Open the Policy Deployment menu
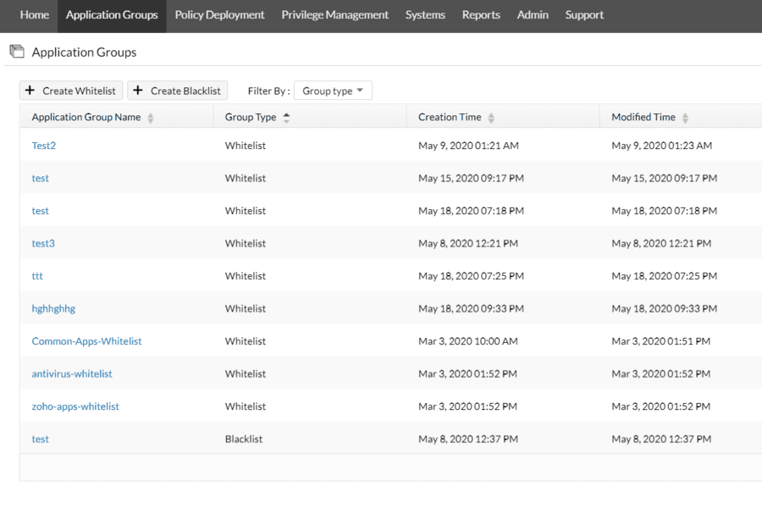This screenshot has height=508, width=762. click(219, 14)
